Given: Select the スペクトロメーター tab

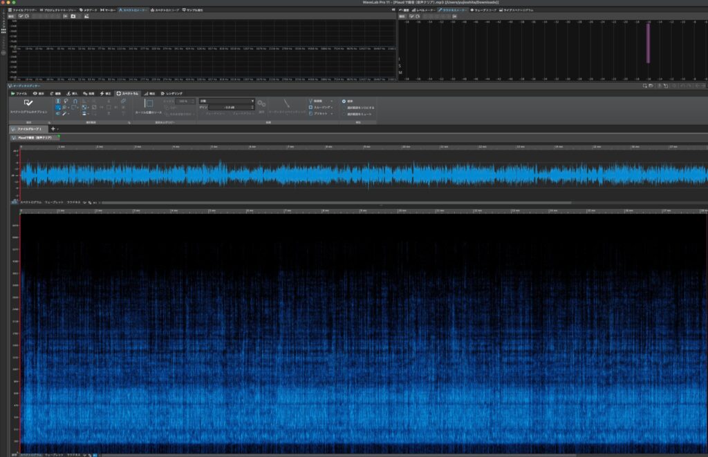Looking at the screenshot, I should click(133, 10).
